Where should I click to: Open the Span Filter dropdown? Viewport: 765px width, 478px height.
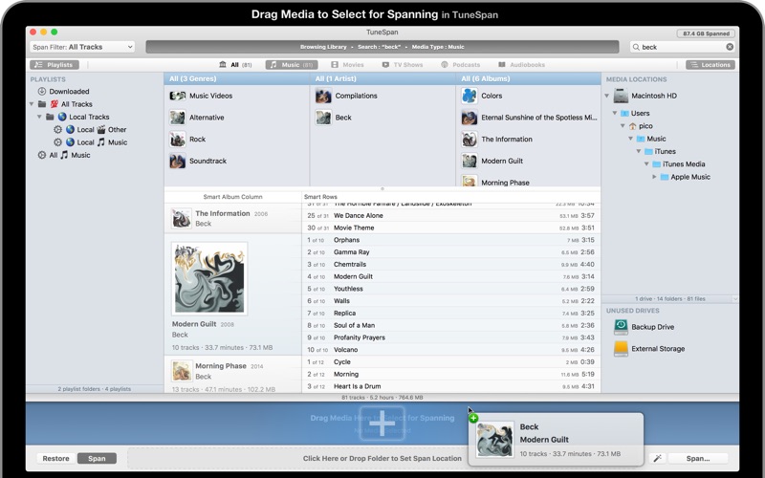click(82, 47)
